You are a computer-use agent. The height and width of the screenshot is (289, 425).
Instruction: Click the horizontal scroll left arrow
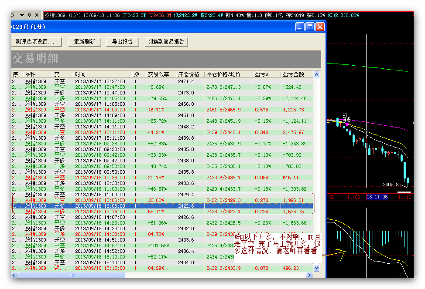coord(14,275)
